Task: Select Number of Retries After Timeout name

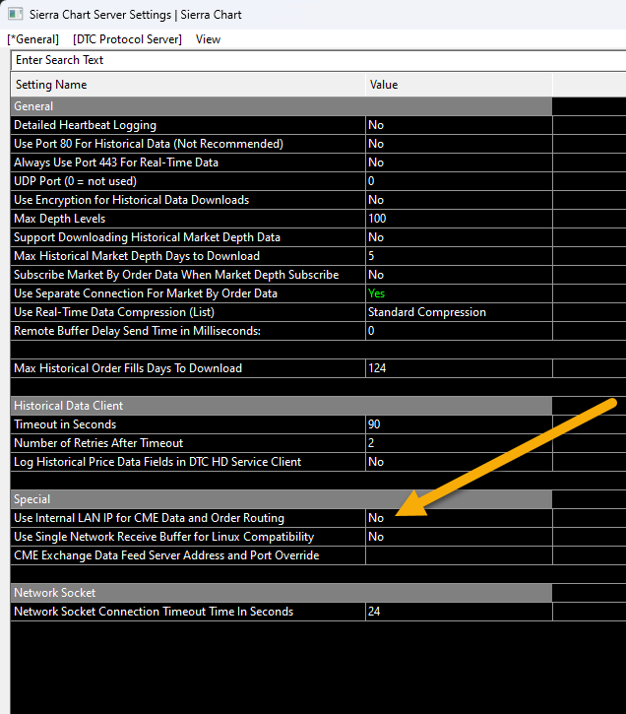Action: click(x=188, y=442)
